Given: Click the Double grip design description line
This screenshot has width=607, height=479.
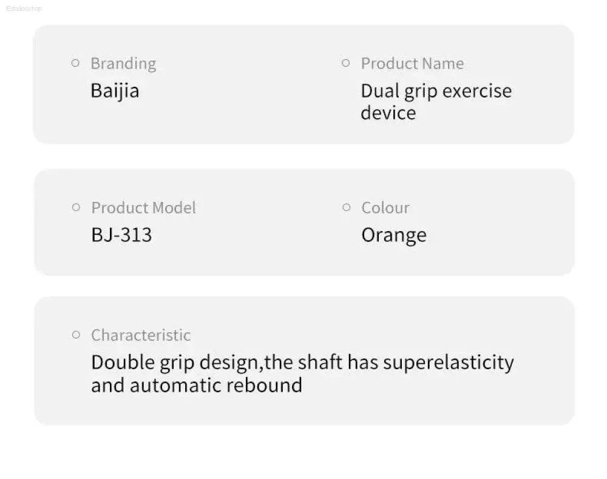Looking at the screenshot, I should coord(303,363).
